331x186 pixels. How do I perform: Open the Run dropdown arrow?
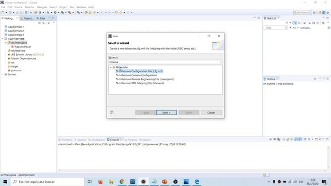point(58,12)
